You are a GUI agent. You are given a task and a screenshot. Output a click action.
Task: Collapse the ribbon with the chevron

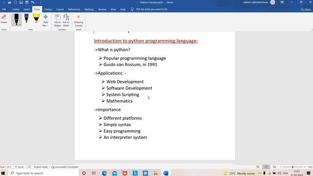[312, 30]
